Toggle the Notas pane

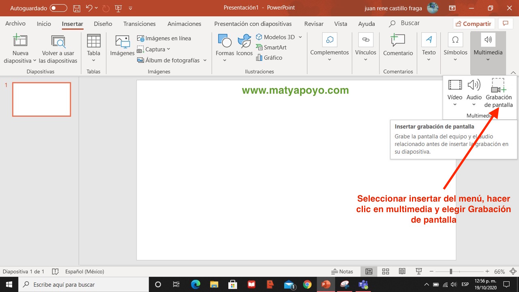click(x=342, y=271)
